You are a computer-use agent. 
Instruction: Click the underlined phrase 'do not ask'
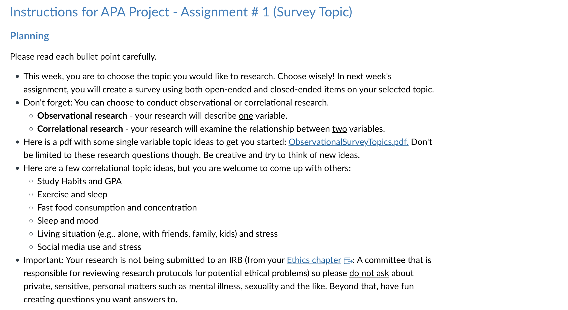click(x=369, y=273)
